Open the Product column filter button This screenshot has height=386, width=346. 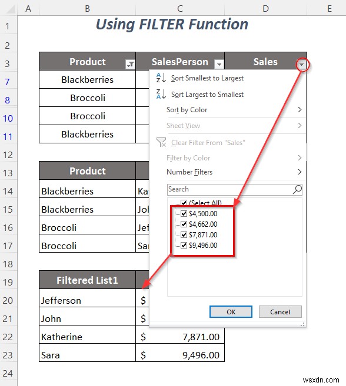pos(130,64)
